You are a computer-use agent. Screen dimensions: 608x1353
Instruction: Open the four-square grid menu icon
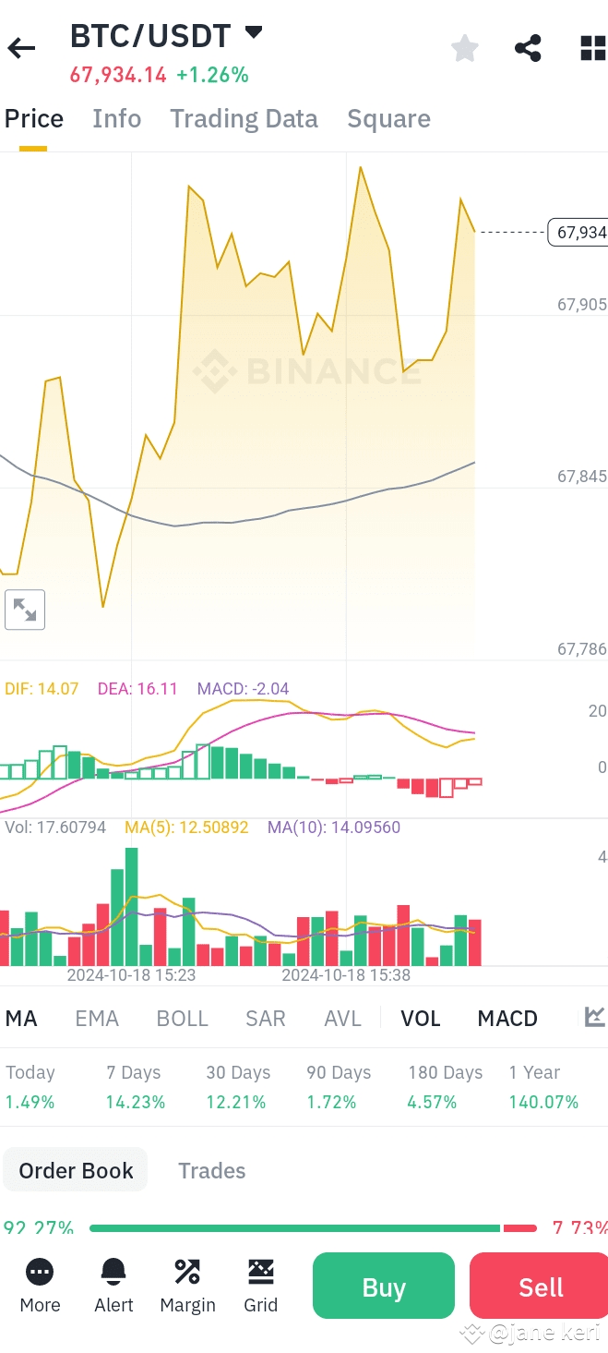592,48
